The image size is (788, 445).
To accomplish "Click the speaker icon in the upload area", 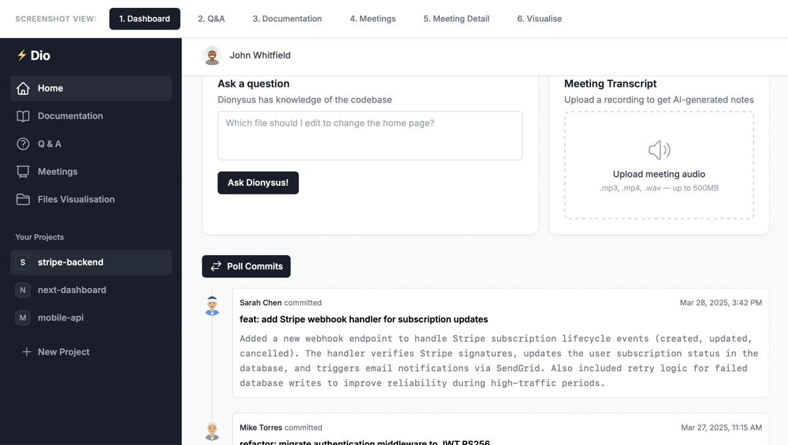I will (x=659, y=150).
